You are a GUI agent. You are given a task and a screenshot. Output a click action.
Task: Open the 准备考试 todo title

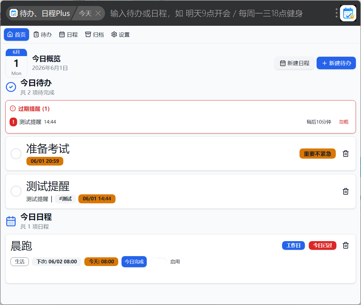(48, 149)
